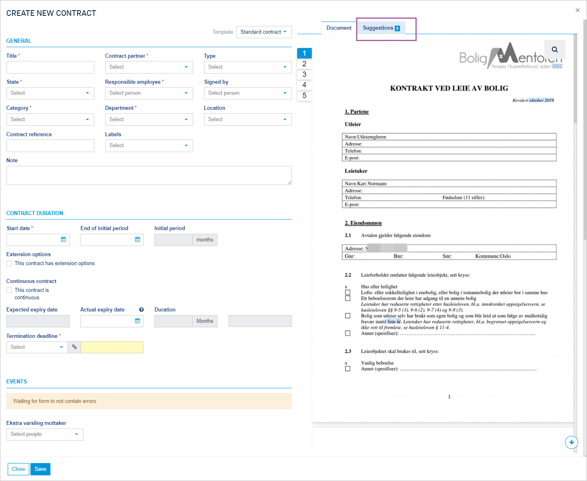This screenshot has height=481, width=587.
Task: Click inside the Note text area
Action: [x=149, y=175]
